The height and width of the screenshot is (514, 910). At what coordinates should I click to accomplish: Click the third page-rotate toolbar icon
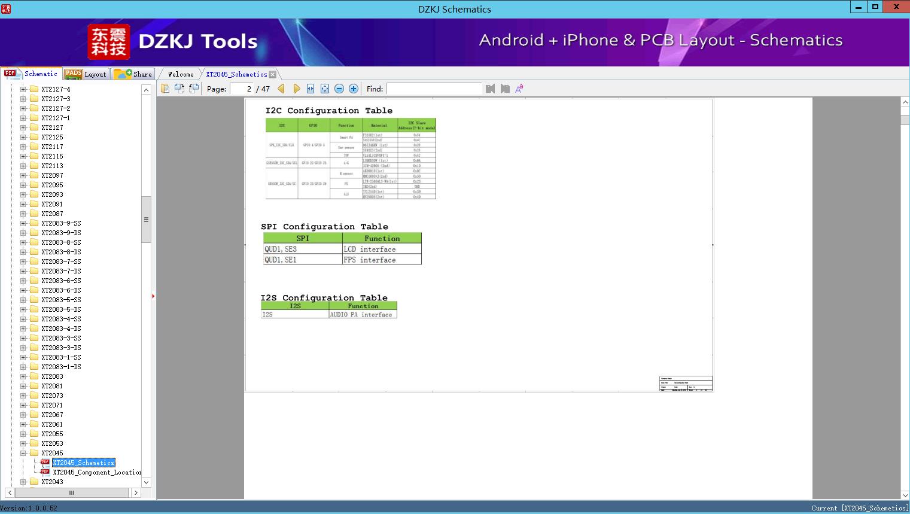tap(193, 89)
